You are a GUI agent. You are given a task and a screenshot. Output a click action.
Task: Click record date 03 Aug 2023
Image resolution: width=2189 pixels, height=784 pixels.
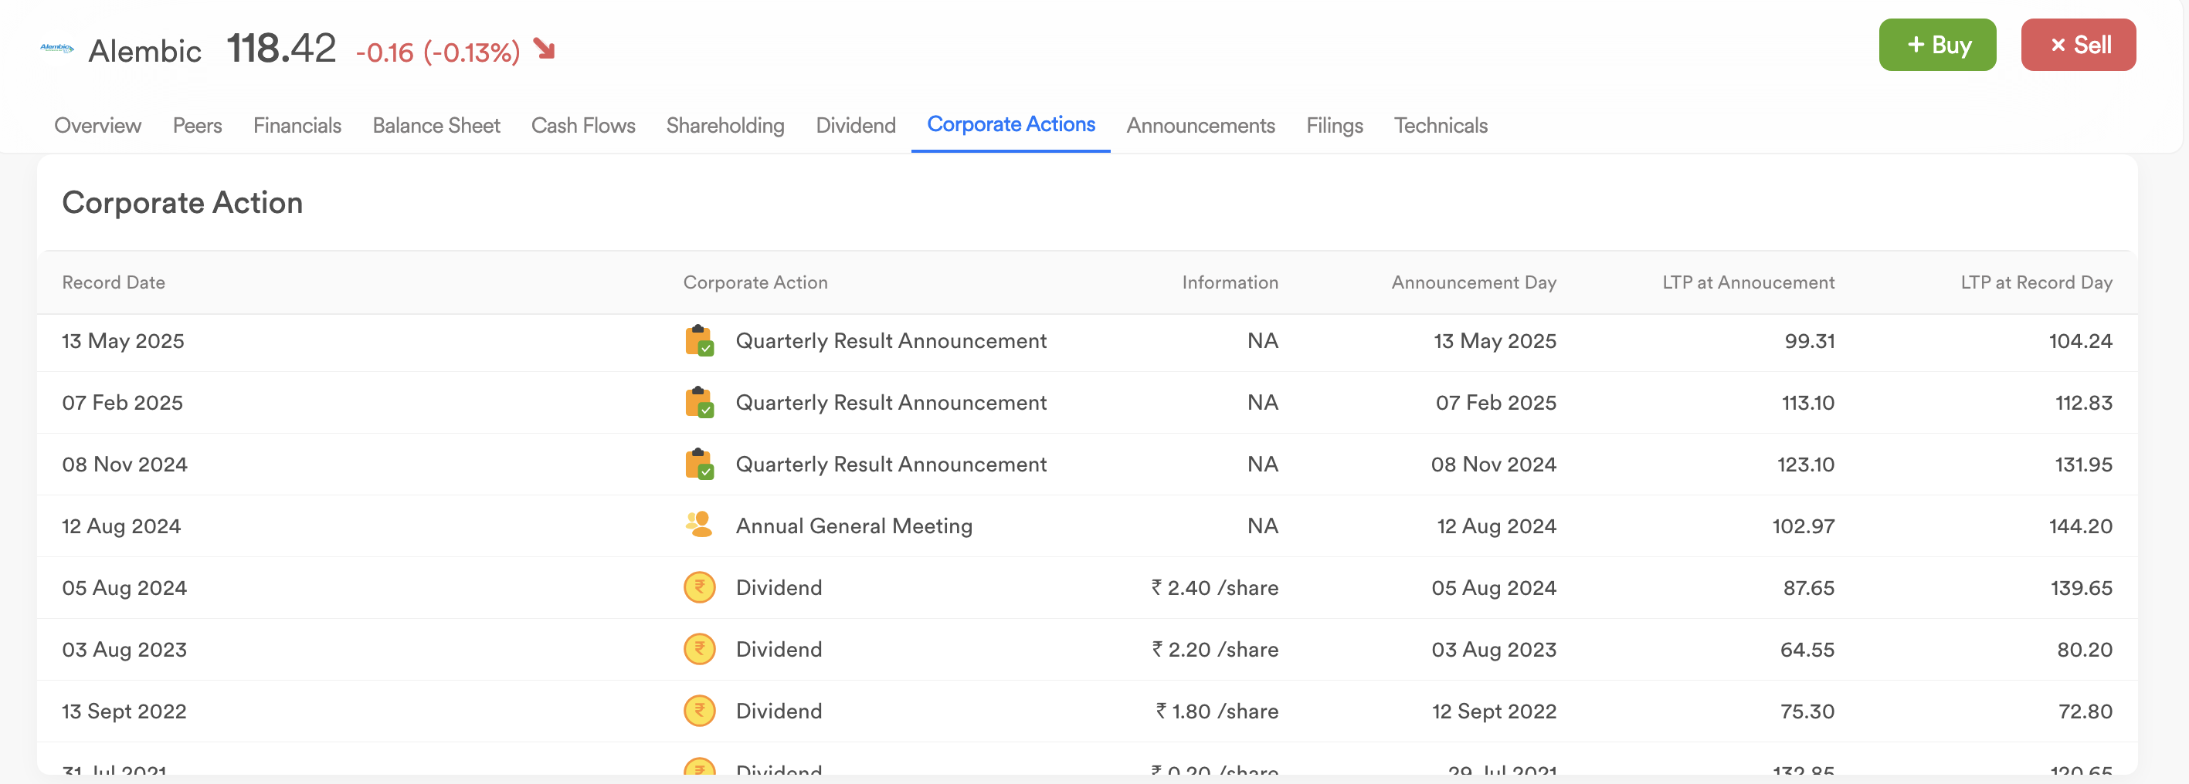tap(124, 650)
